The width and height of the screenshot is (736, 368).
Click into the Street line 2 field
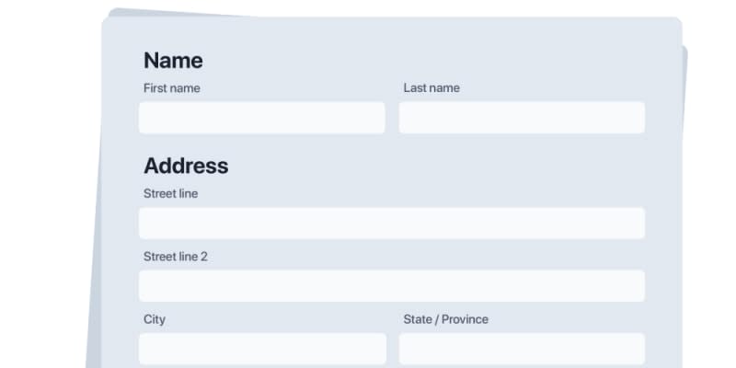click(x=391, y=286)
